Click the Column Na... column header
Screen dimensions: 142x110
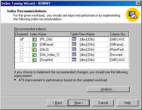coord(119,34)
